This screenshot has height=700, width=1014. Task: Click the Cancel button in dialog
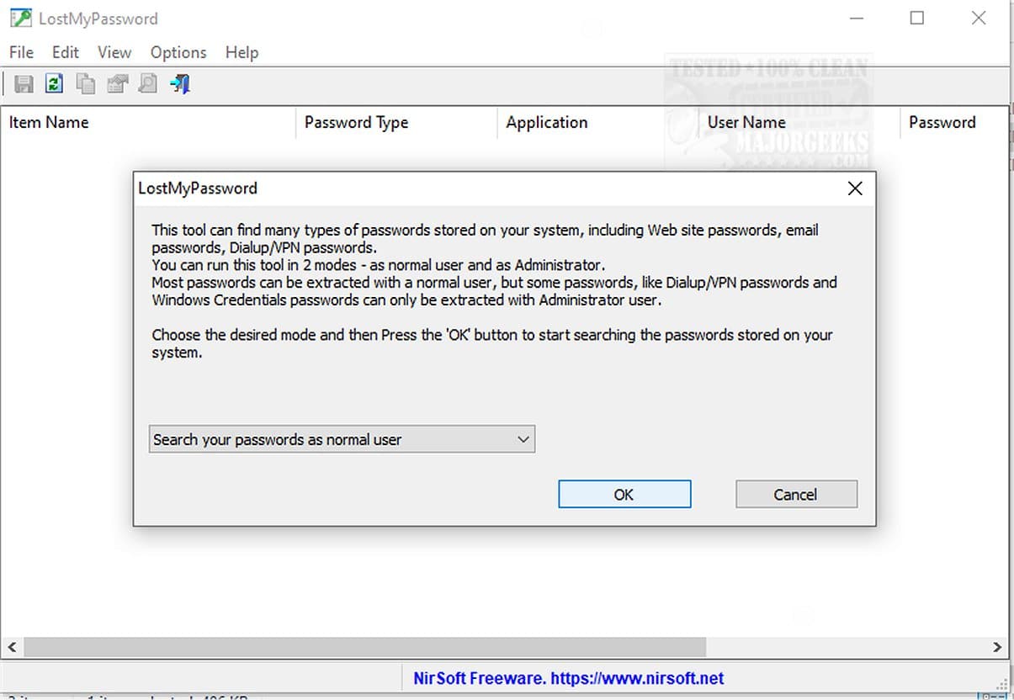[796, 495]
